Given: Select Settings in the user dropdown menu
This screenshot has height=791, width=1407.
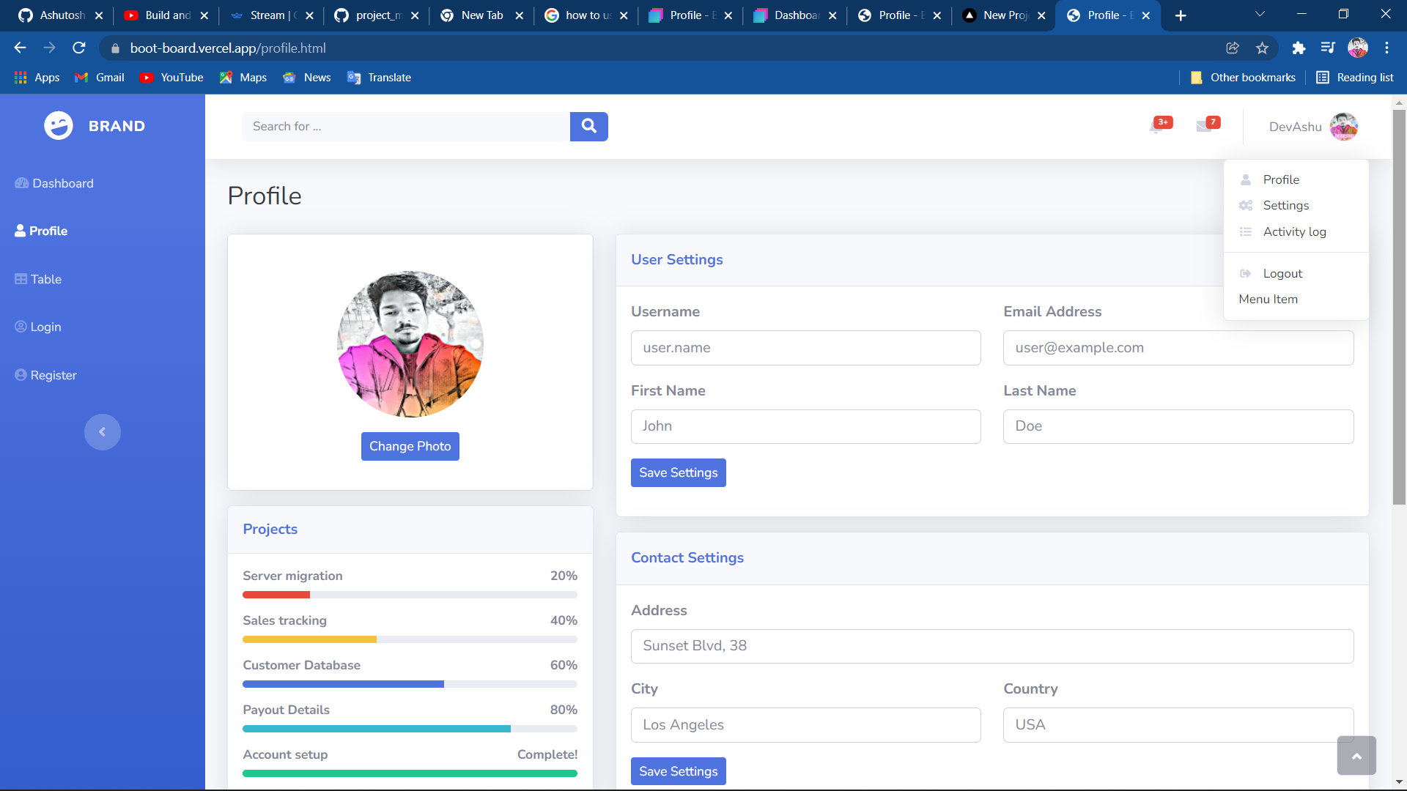Looking at the screenshot, I should pyautogui.click(x=1296, y=206).
